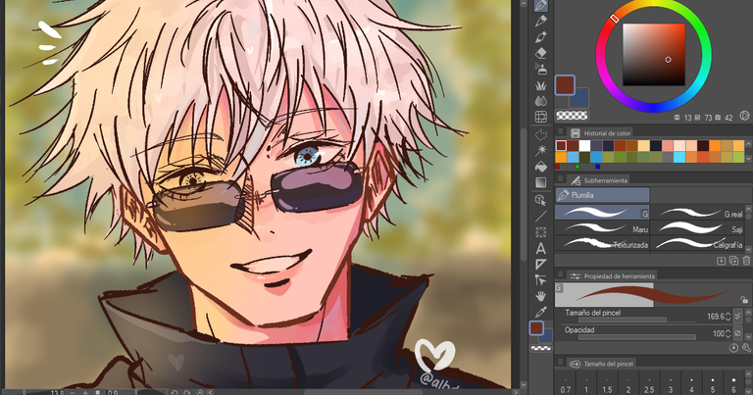753x395 pixels.
Task: Open bottom Tamaño del pincel panel menu
Action: [x=560, y=362]
